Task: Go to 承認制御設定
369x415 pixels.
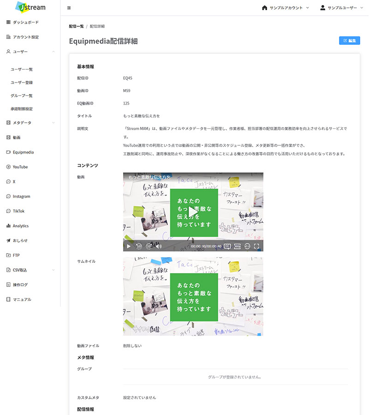Action: [x=22, y=109]
